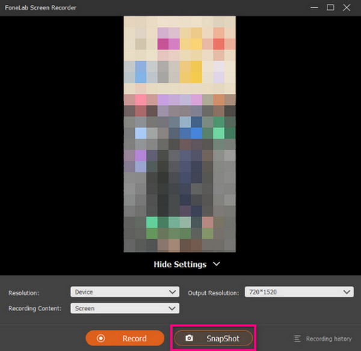This screenshot has width=361, height=351.
Task: Open the Recording history list
Action: [322, 338]
